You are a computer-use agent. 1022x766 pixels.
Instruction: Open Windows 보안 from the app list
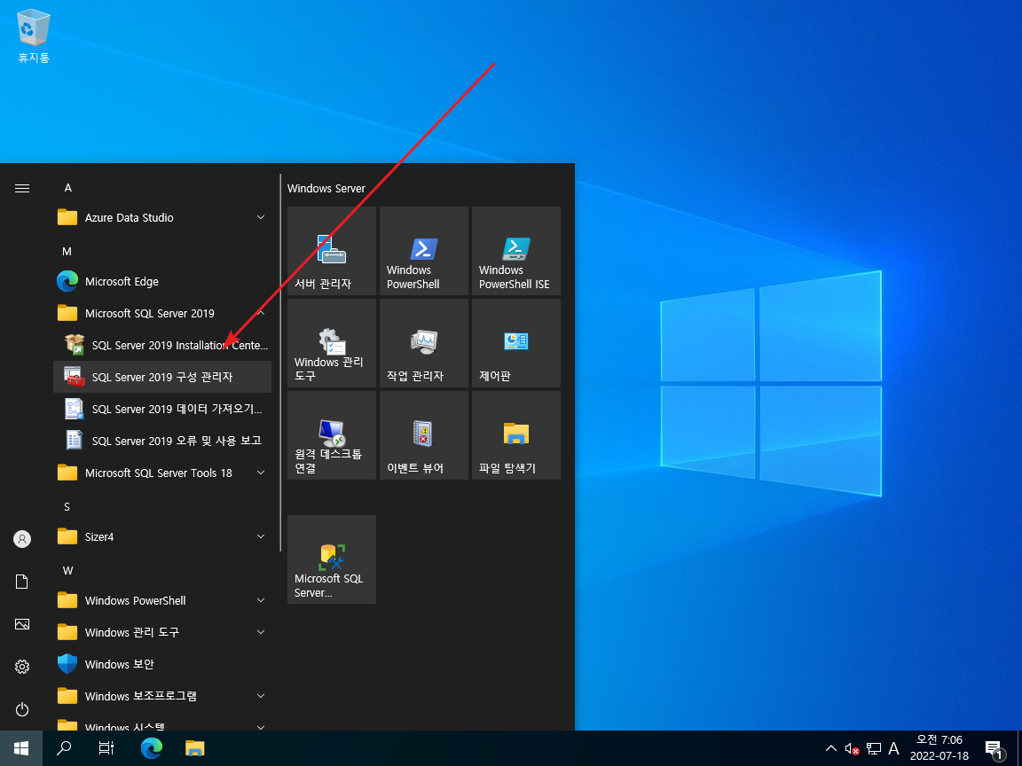coord(162,664)
